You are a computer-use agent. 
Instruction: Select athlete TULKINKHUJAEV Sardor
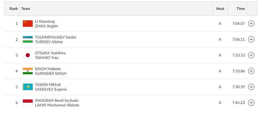[x=56, y=37]
